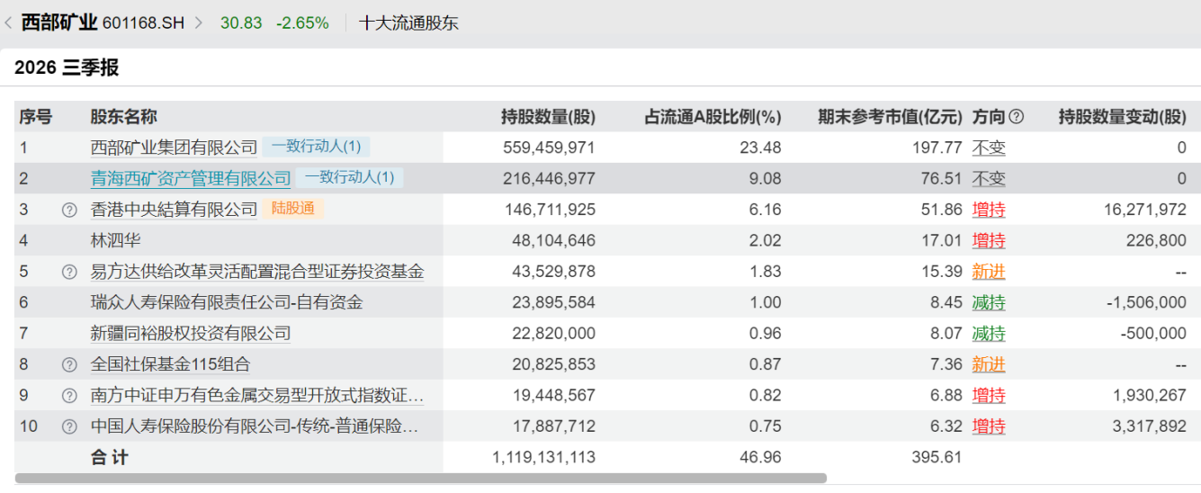The width and height of the screenshot is (1201, 493).
Task: Click 占流通A股比例(%) column header
Action: point(713,116)
